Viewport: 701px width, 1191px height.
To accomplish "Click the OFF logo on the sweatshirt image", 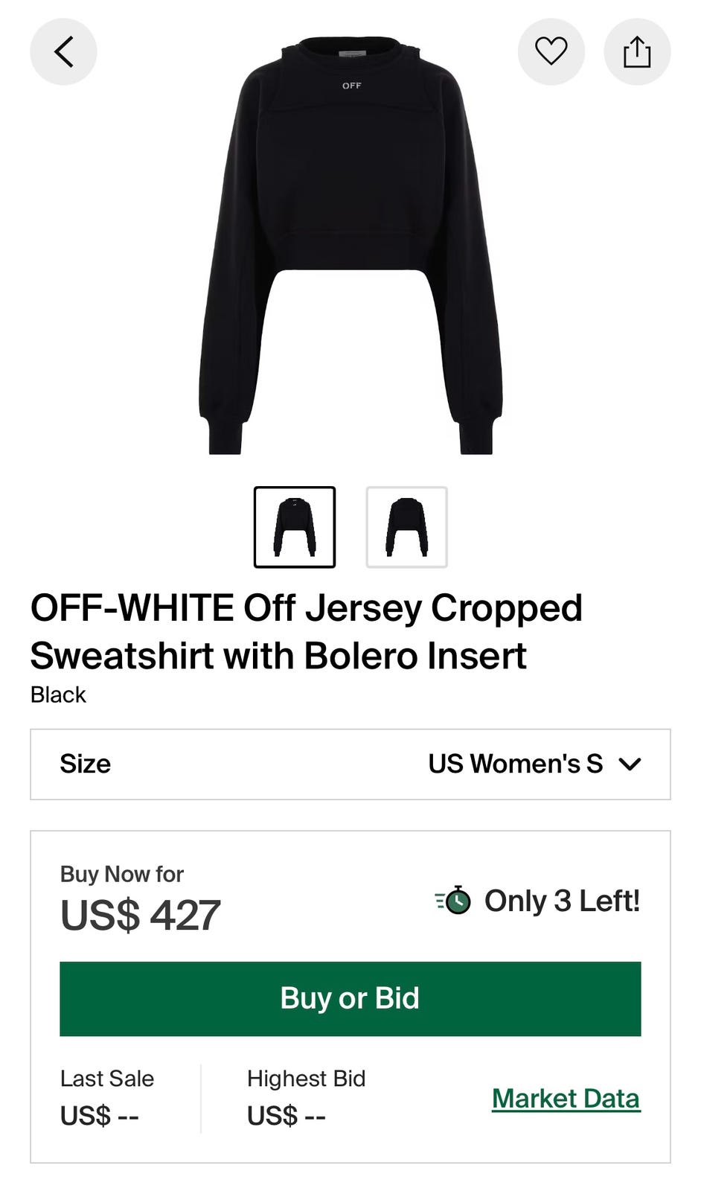I will [x=351, y=86].
